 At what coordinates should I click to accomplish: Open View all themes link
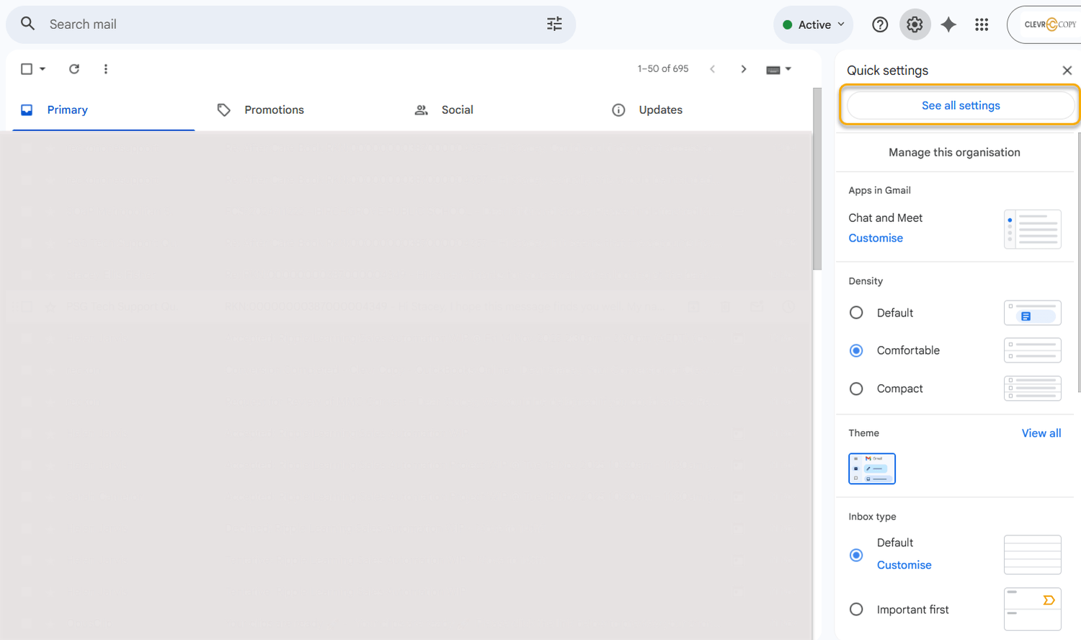[1041, 433]
